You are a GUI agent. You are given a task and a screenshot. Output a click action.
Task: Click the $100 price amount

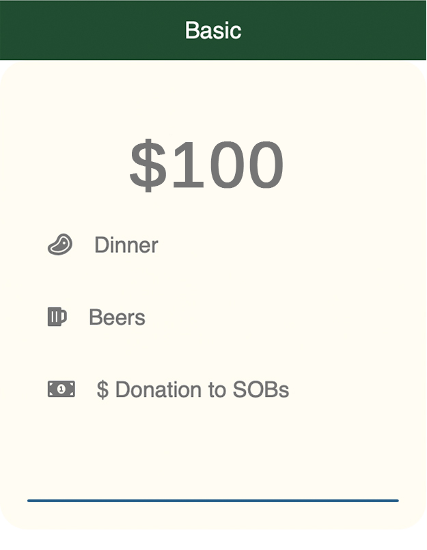click(x=206, y=165)
